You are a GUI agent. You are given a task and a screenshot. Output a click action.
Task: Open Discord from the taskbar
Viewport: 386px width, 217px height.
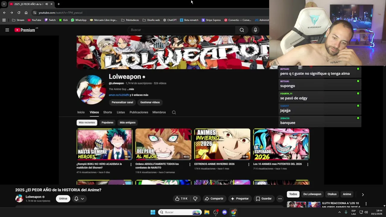(x=224, y=212)
